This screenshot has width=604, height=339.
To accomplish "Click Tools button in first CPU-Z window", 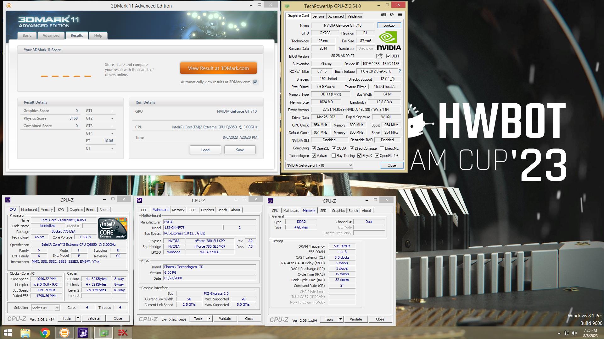I will pos(67,318).
